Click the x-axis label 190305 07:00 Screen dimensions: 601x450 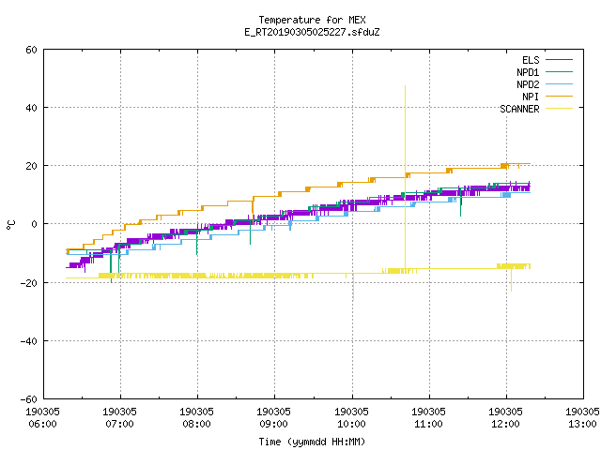pos(119,418)
